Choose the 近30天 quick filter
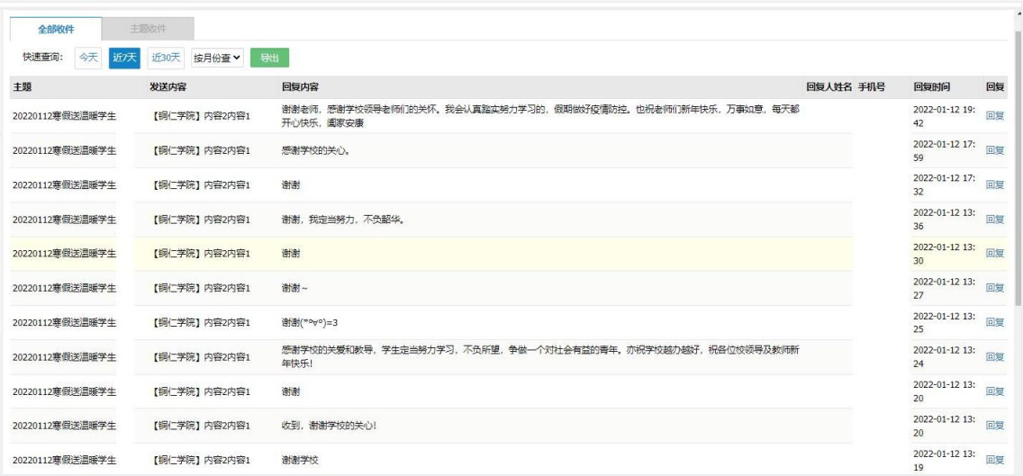1023x476 pixels. tap(165, 58)
